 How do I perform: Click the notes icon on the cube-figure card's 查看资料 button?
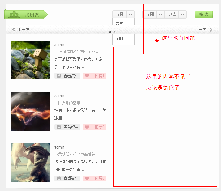58,76
